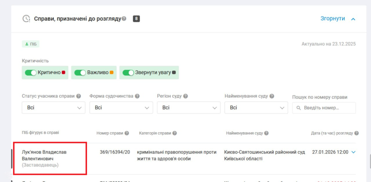Toggle the Звернути увагу switch

tap(128, 72)
